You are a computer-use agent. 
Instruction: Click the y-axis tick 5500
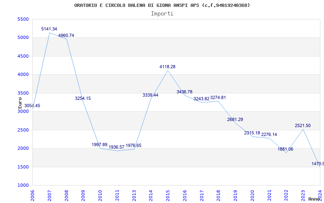pos(23,19)
